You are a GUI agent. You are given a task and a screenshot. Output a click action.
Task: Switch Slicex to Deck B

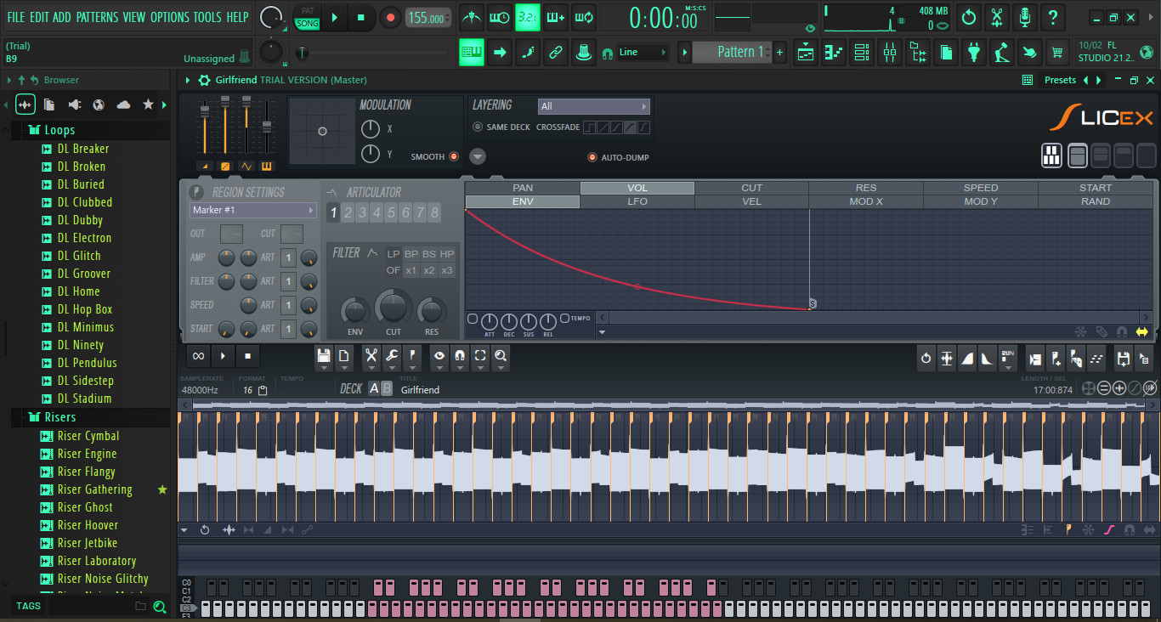click(388, 388)
